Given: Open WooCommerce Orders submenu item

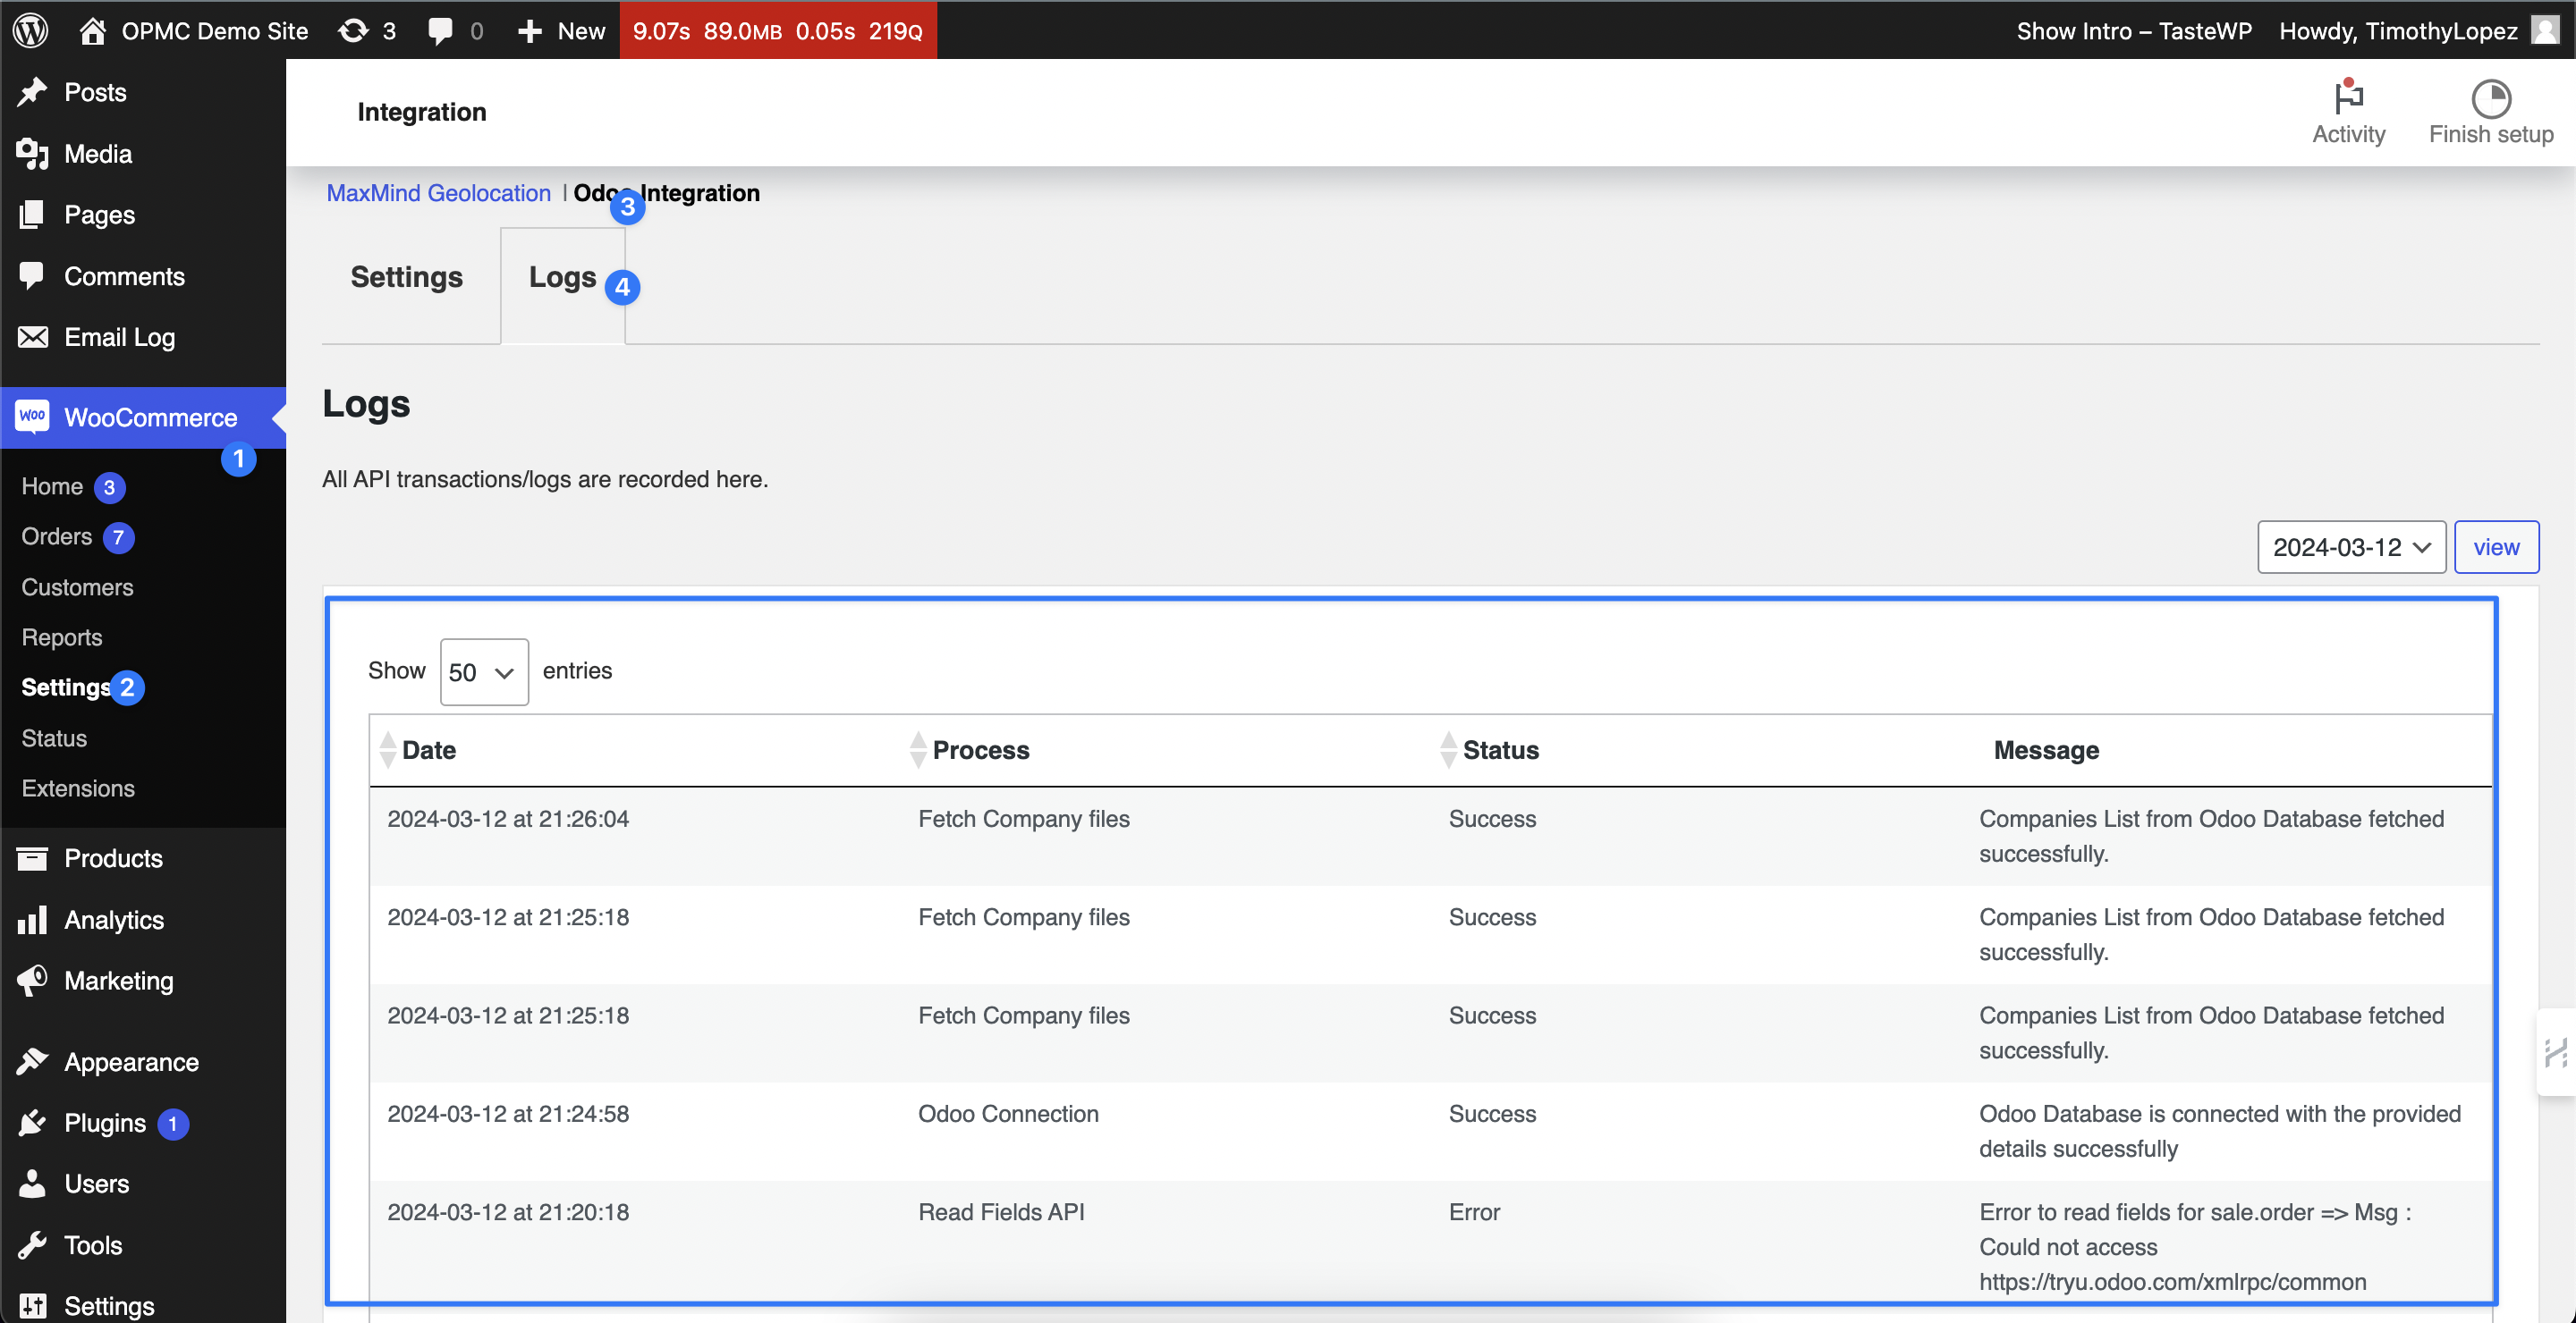Looking at the screenshot, I should click(x=56, y=536).
